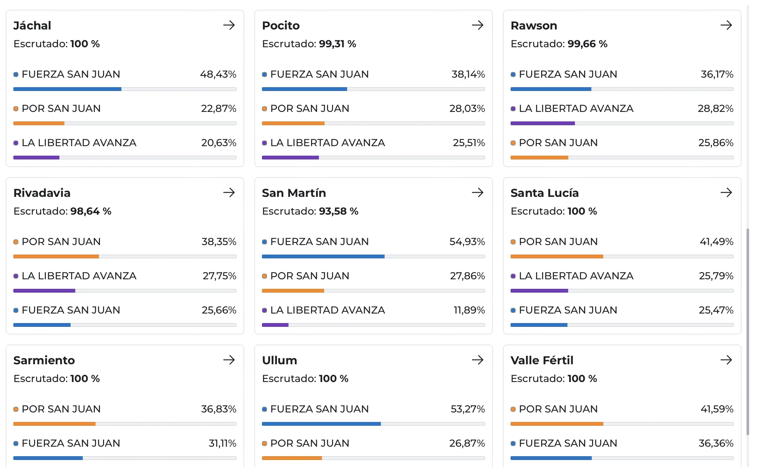Open Valle Fértil results arrow

pyautogui.click(x=726, y=360)
